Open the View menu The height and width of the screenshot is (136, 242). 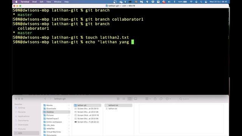48,2
